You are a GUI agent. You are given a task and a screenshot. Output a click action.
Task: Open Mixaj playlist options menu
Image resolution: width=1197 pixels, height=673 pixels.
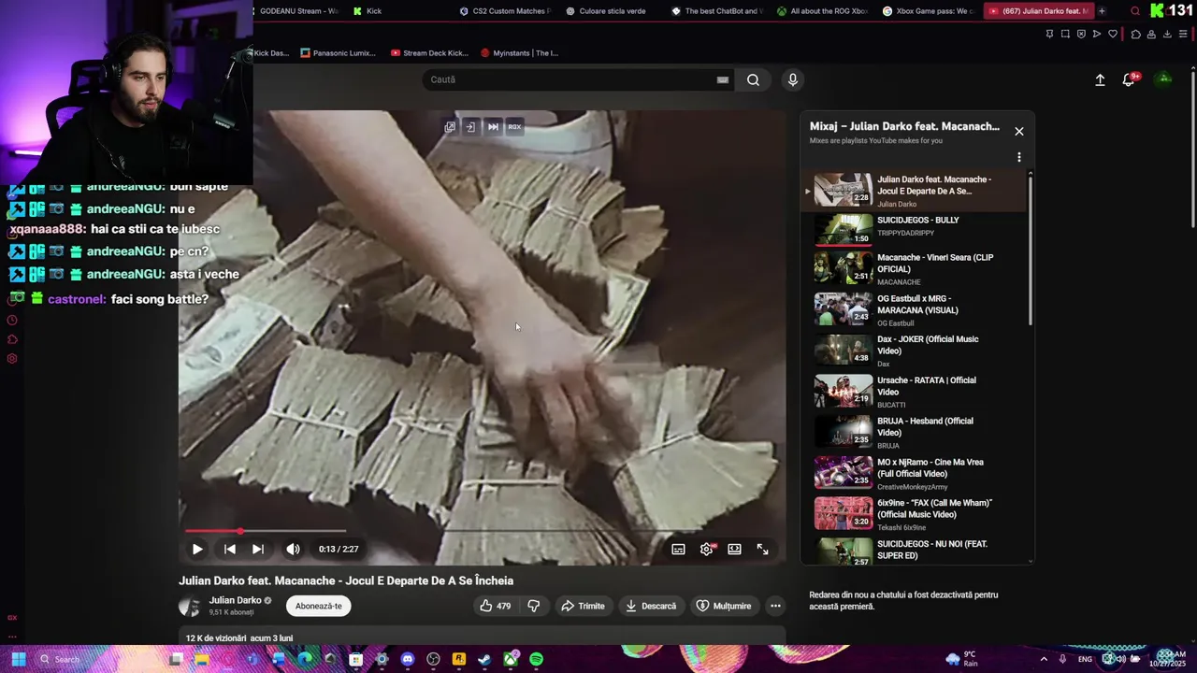tap(1019, 157)
